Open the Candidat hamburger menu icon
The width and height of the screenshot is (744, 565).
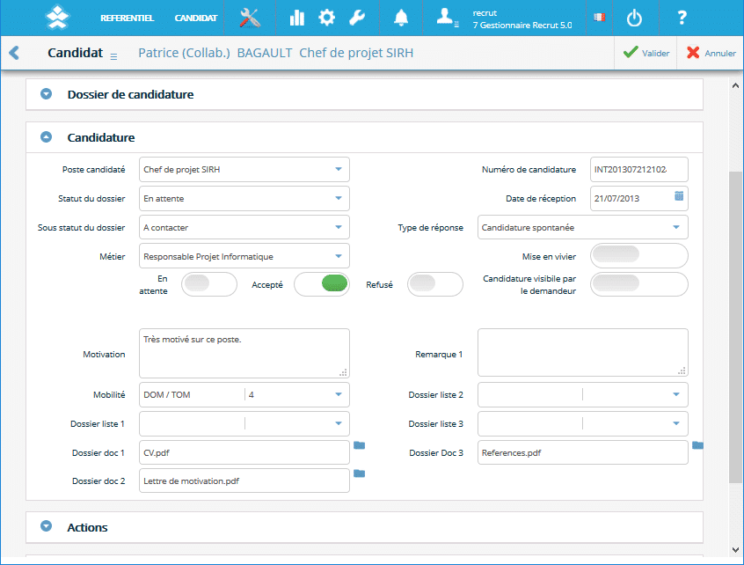point(113,56)
